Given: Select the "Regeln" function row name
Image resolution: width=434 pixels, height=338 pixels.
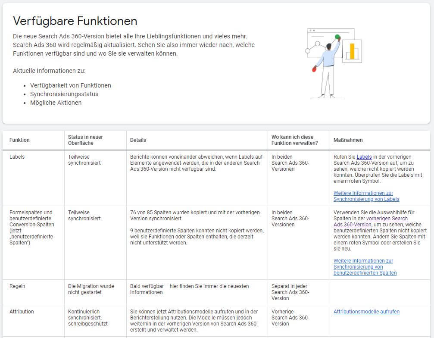Looking at the screenshot, I should (x=17, y=286).
